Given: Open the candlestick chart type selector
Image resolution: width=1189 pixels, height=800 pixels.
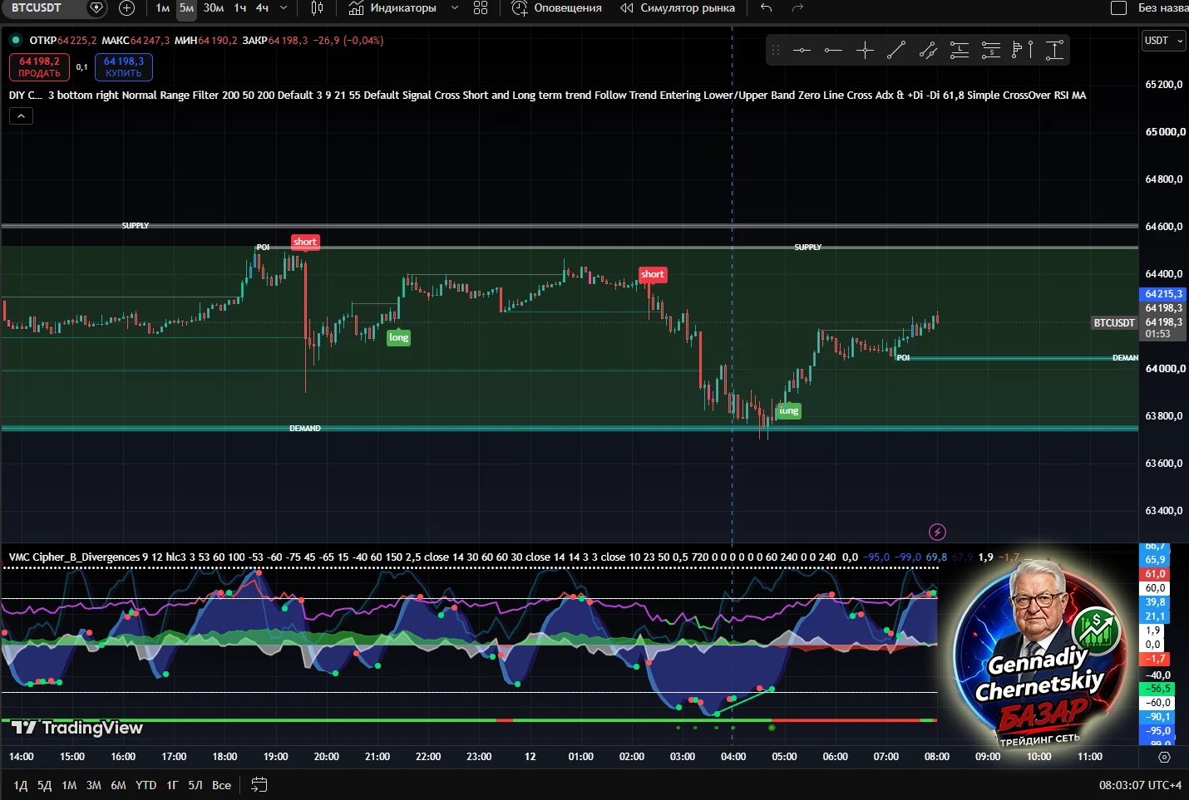Looking at the screenshot, I should pyautogui.click(x=317, y=8).
